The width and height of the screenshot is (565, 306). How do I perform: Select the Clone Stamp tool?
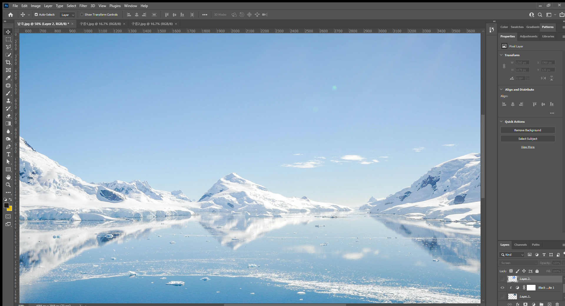pos(8,101)
